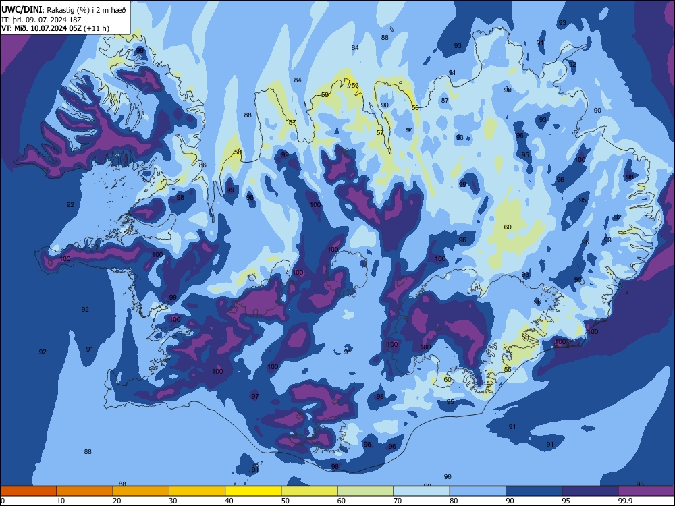The height and width of the screenshot is (506, 675).
Task: Click the dark orange 0–10 legend swatch
Action: click(x=28, y=491)
